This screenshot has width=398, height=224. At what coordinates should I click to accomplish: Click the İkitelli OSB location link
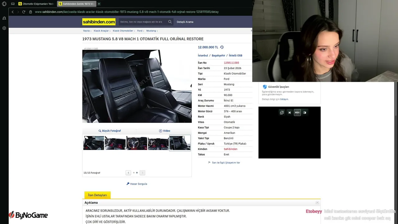[x=235, y=55]
